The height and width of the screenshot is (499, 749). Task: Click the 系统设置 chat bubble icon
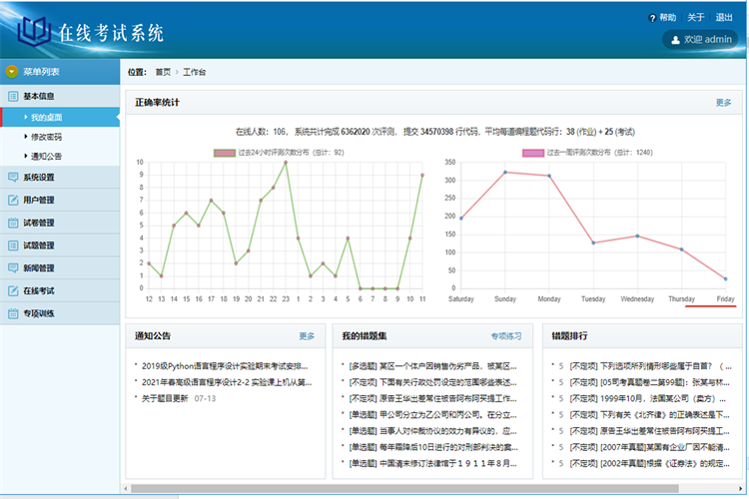tap(13, 177)
